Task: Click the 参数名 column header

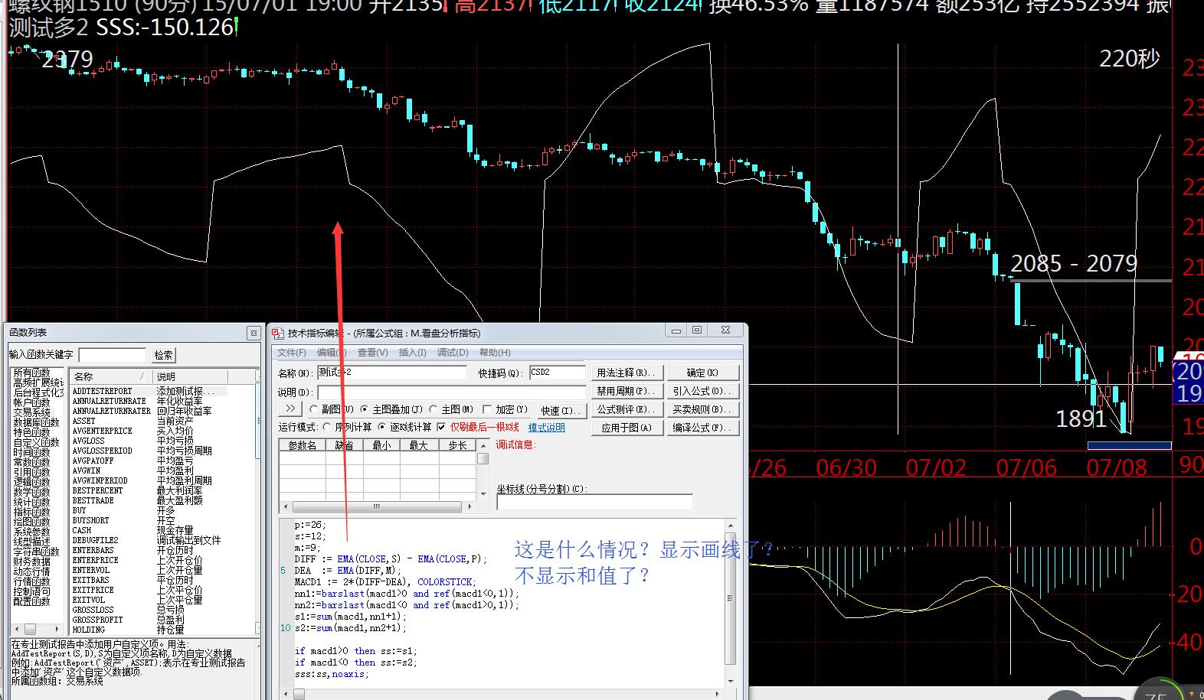Action: coord(302,445)
